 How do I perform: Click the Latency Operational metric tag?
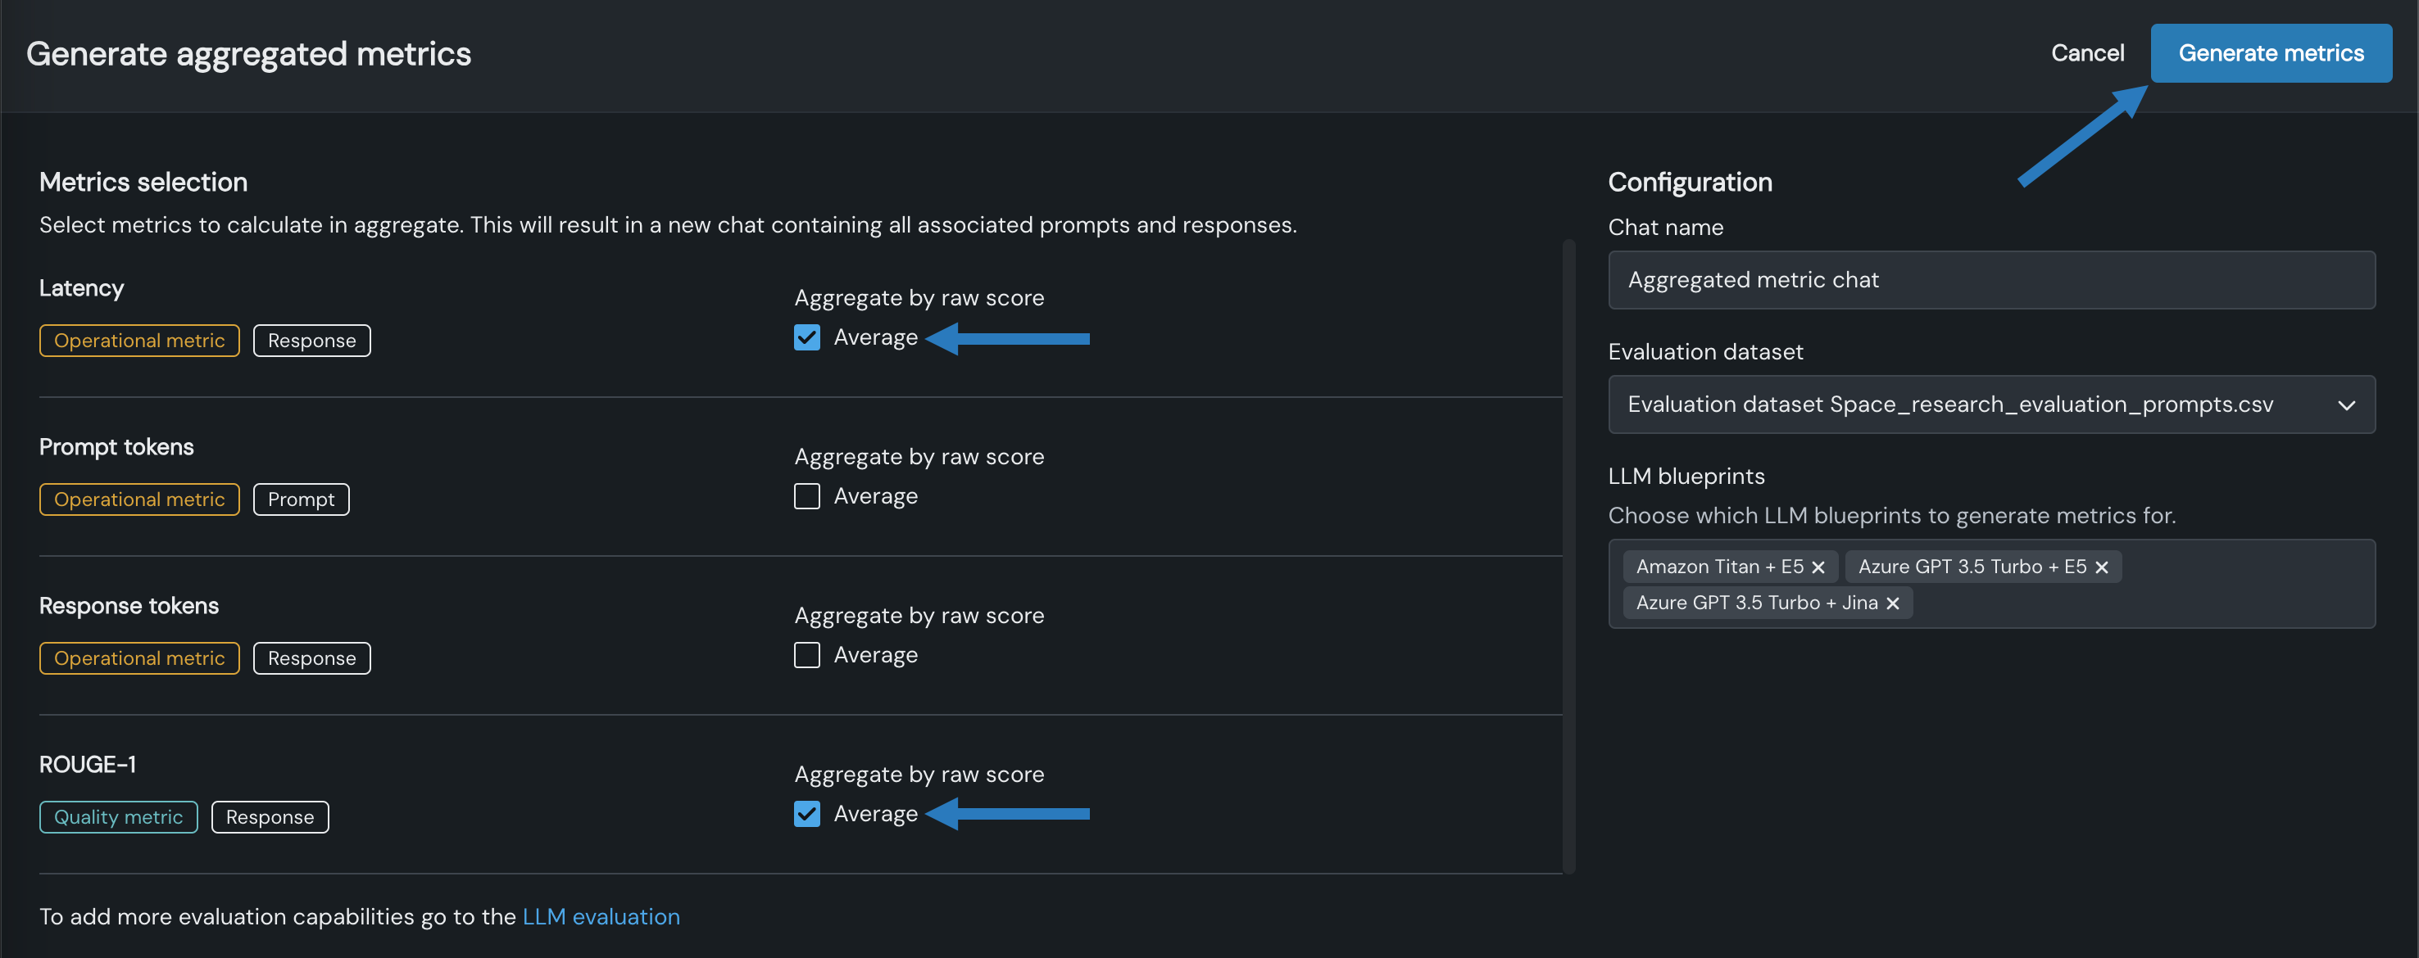pos(139,341)
